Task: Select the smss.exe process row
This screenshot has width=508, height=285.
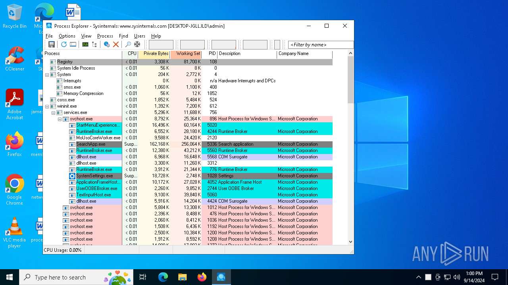Action: point(188,87)
